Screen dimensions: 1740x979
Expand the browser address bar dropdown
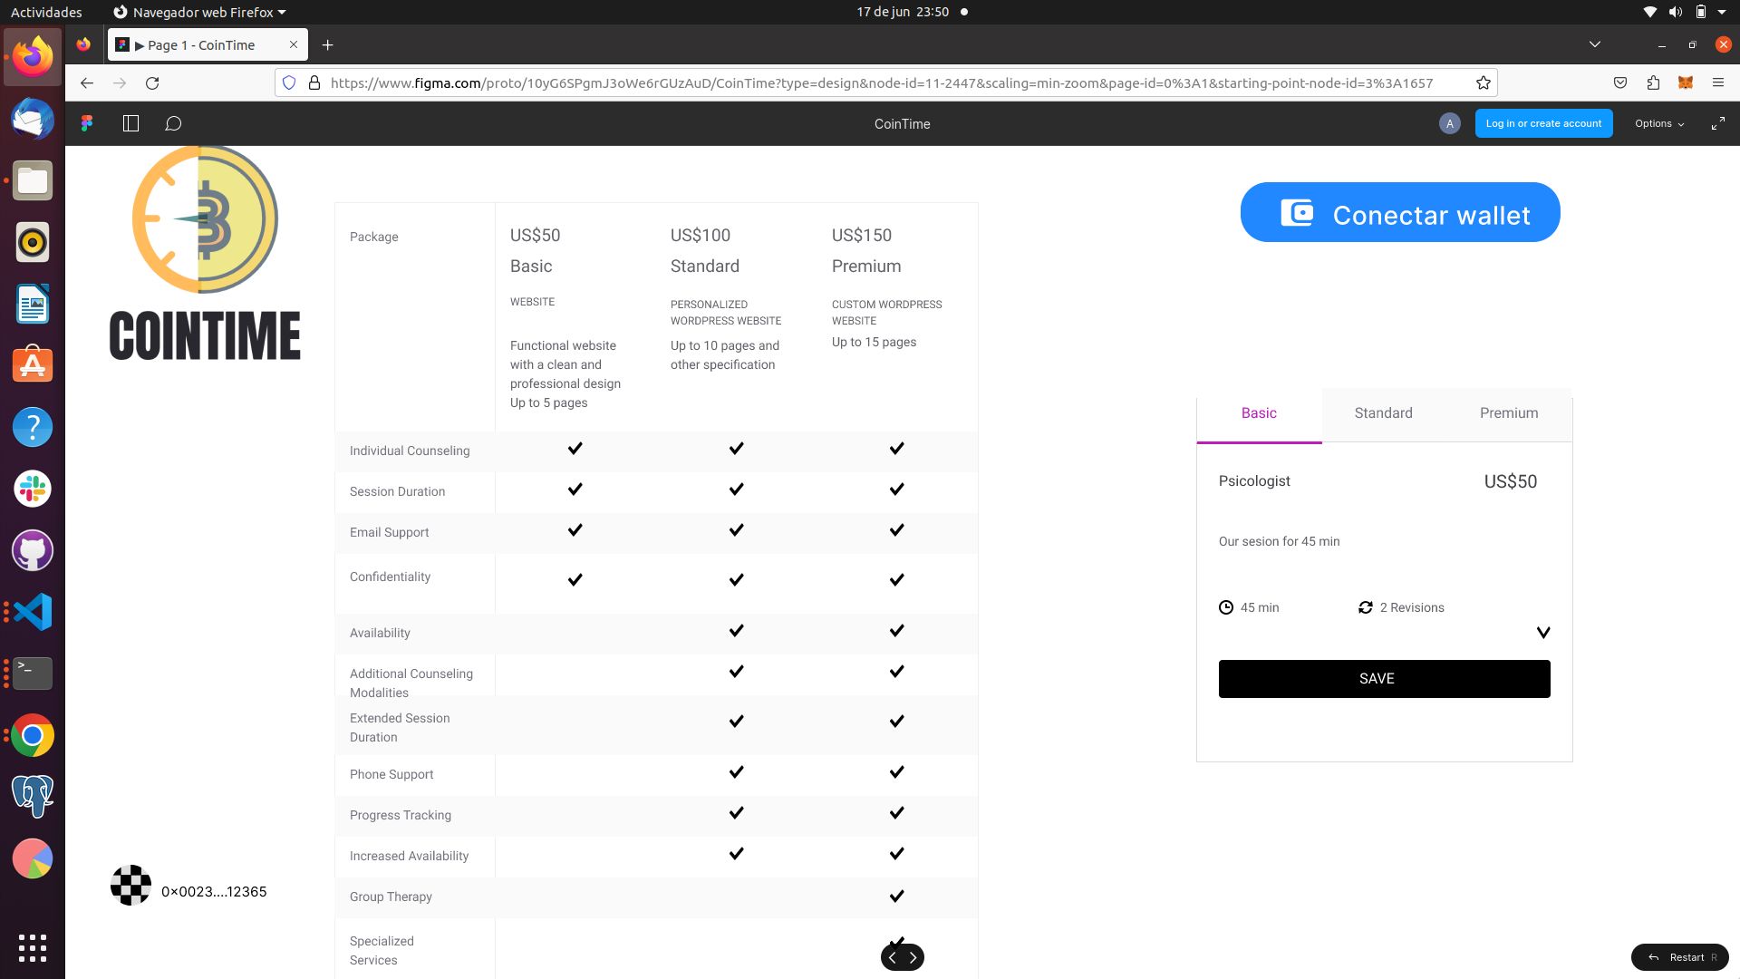(x=1595, y=44)
